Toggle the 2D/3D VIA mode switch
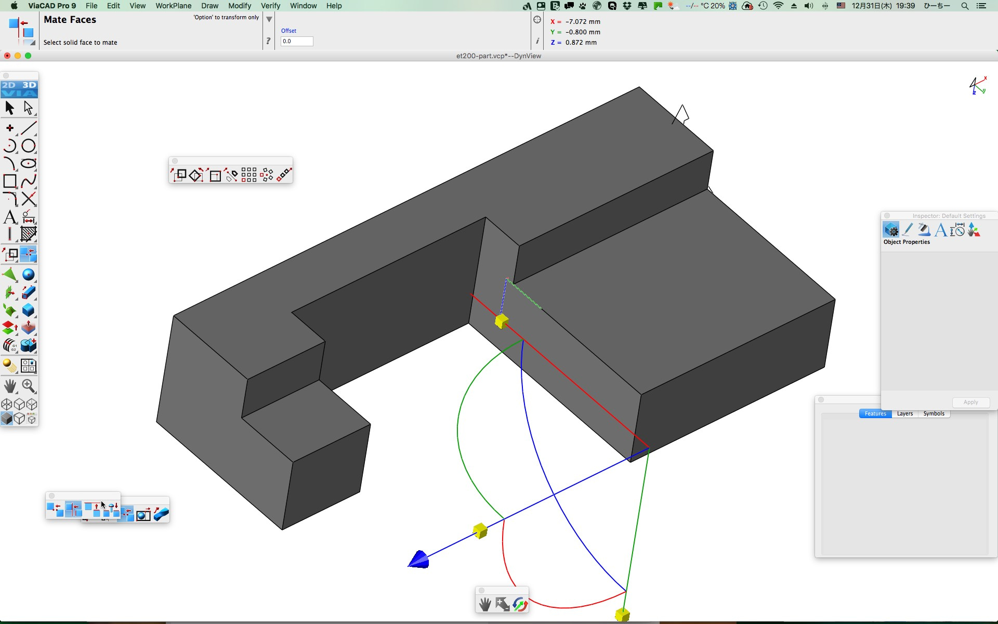This screenshot has height=624, width=998. (19, 89)
